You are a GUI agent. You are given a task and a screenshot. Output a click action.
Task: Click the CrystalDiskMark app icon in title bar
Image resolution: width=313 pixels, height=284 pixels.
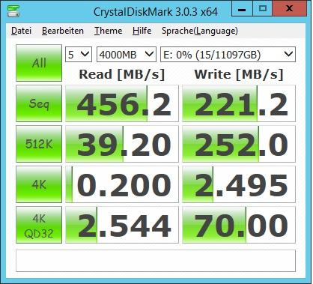(13, 11)
